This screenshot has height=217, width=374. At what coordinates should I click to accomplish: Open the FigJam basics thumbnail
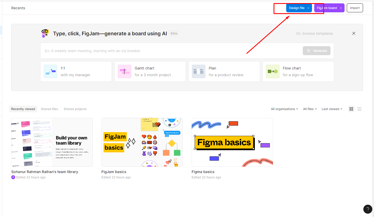pyautogui.click(x=142, y=142)
